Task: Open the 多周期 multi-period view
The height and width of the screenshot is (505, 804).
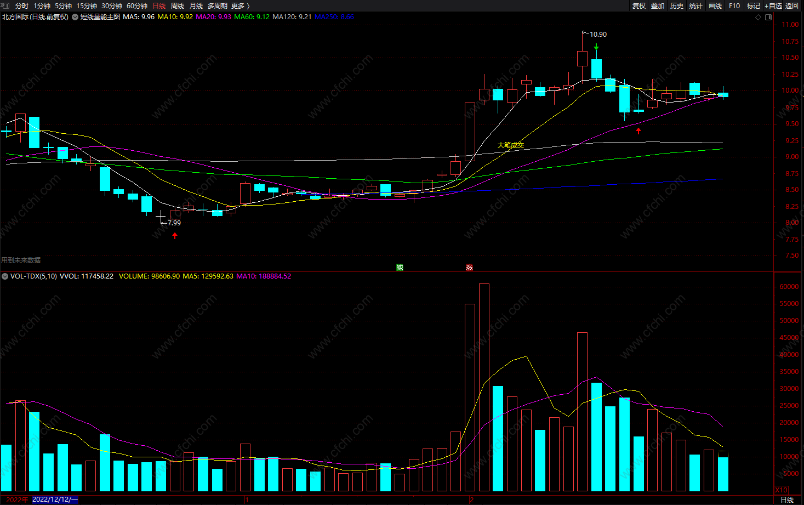Action: tap(218, 5)
